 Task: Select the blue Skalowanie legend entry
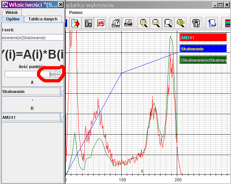[x=203, y=49]
